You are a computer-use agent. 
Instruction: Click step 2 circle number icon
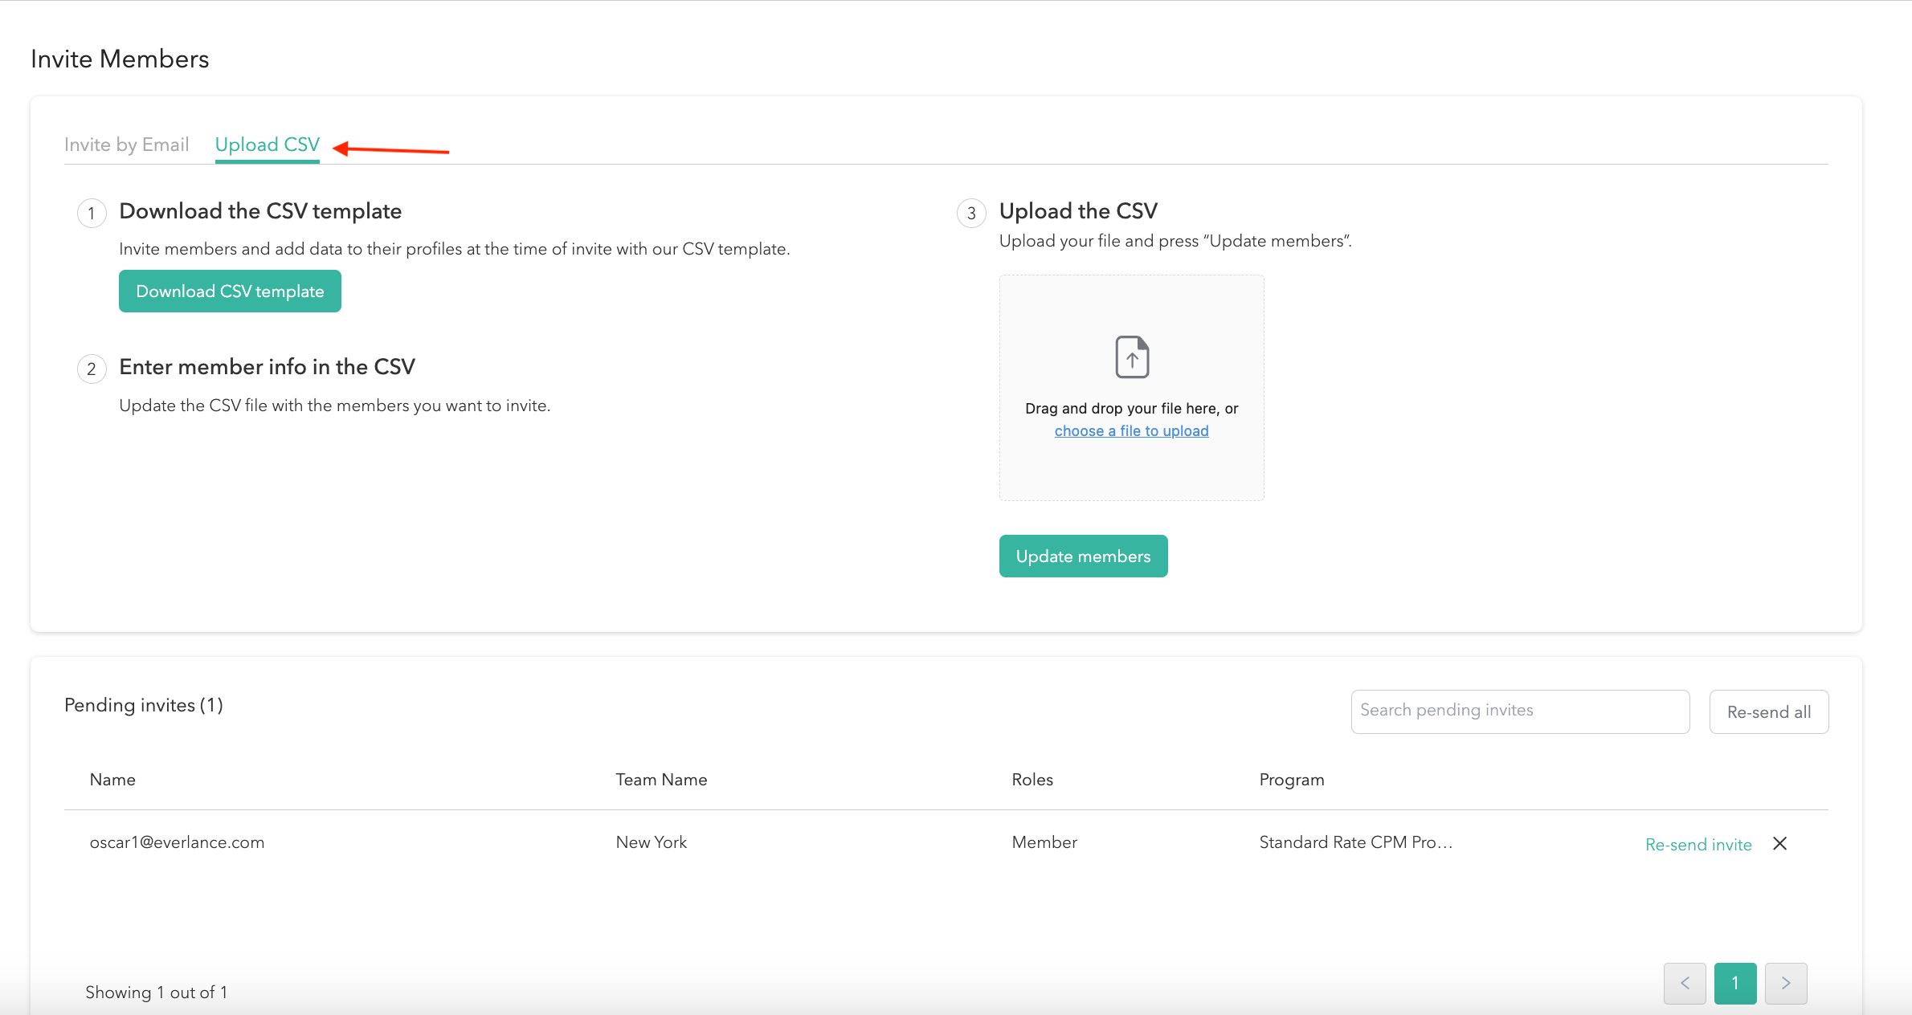(x=92, y=369)
